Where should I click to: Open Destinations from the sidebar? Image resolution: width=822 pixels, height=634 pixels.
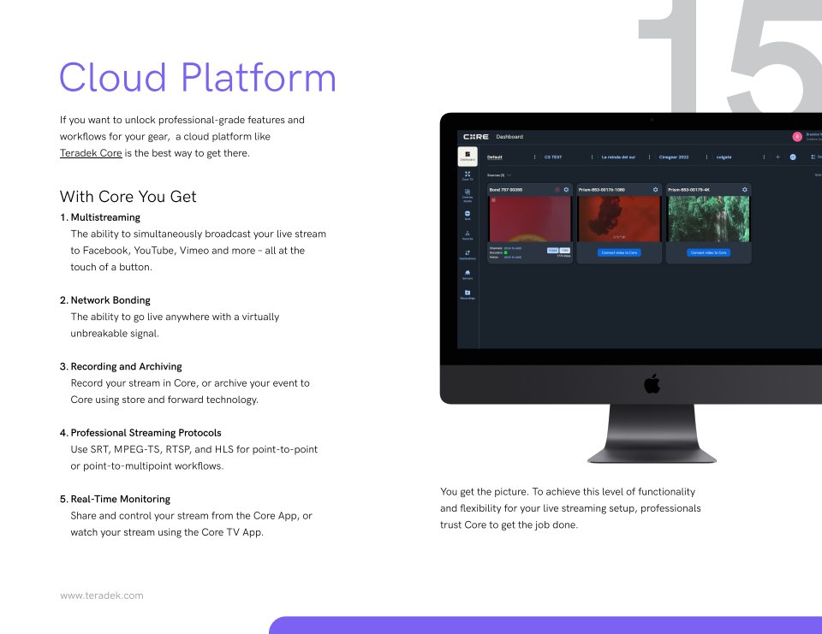[468, 255]
